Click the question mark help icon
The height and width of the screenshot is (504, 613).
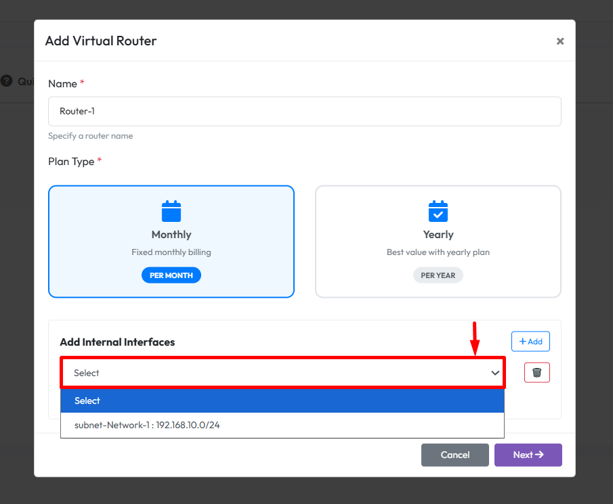coord(7,81)
